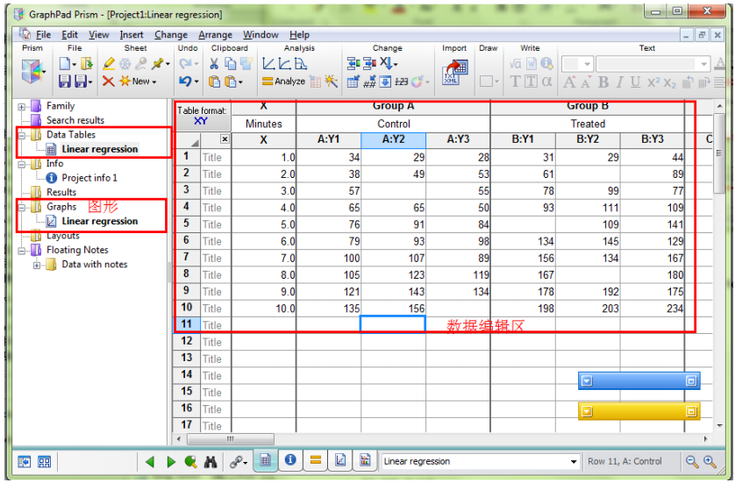Click the Prism logo button
Screen dimensions: 735x483
32,72
